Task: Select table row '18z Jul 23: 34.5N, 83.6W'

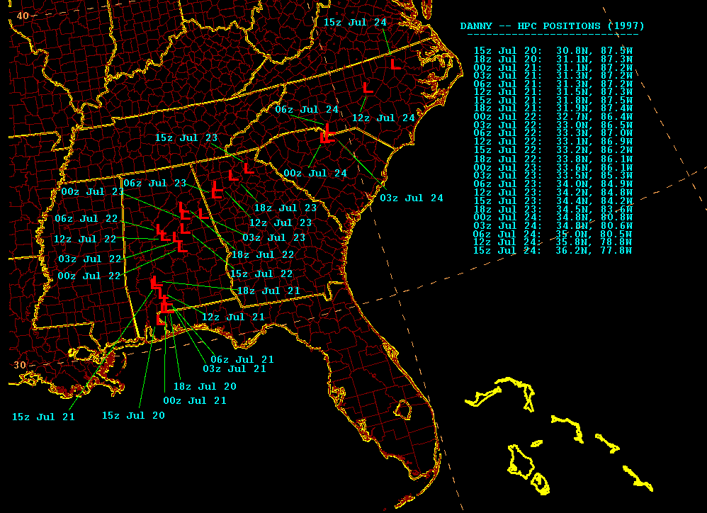Action: click(553, 209)
